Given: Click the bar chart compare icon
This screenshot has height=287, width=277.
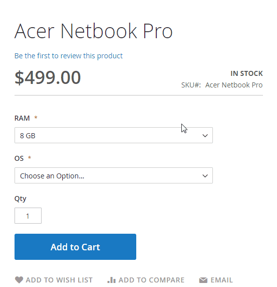Looking at the screenshot, I should click(111, 279).
